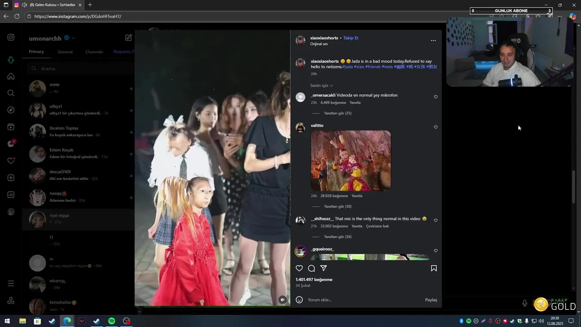Mute the video with the speaker button
The width and height of the screenshot is (581, 327).
point(282,300)
